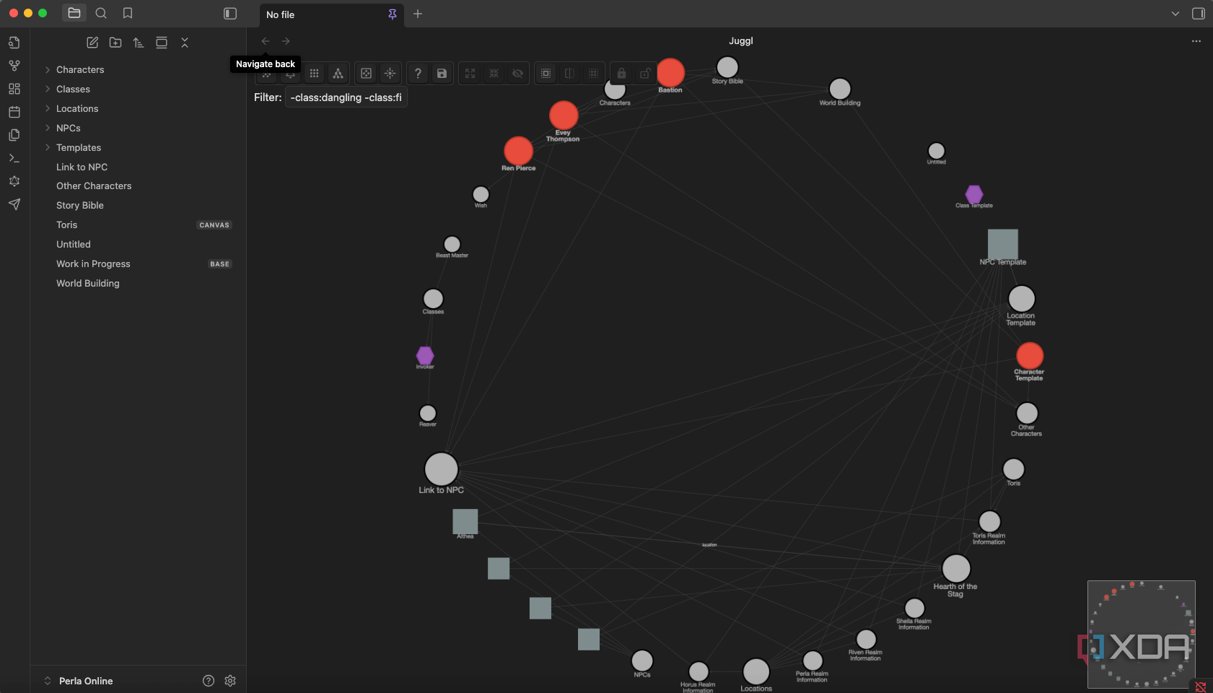This screenshot has width=1213, height=693.
Task: Create a new note
Action: pos(92,43)
